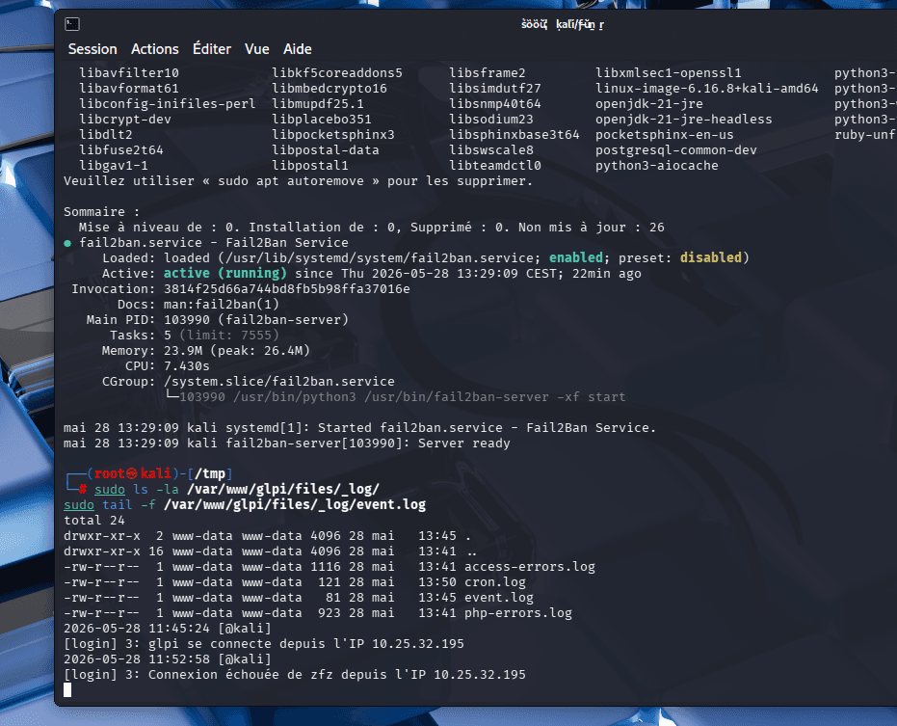
Task: Click the libsphinxbase3t64 package name
Action: [514, 135]
